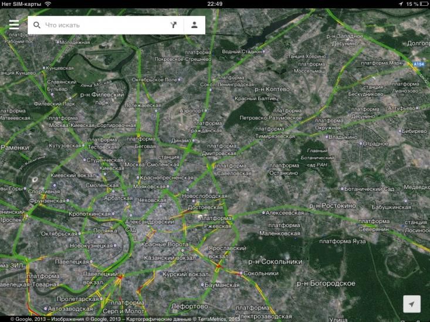Tap the 'Красные Ворота' station label
This screenshot has height=322, width=430.
coord(164,244)
